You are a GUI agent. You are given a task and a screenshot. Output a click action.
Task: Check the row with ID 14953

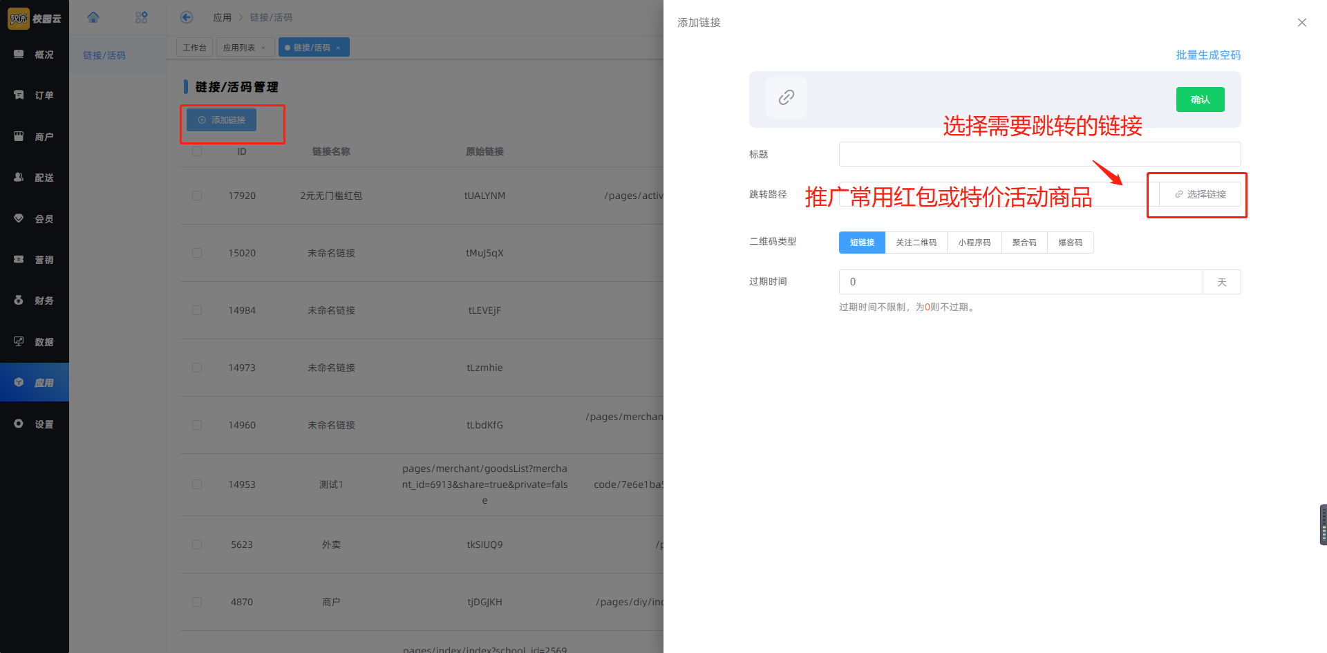pos(197,484)
